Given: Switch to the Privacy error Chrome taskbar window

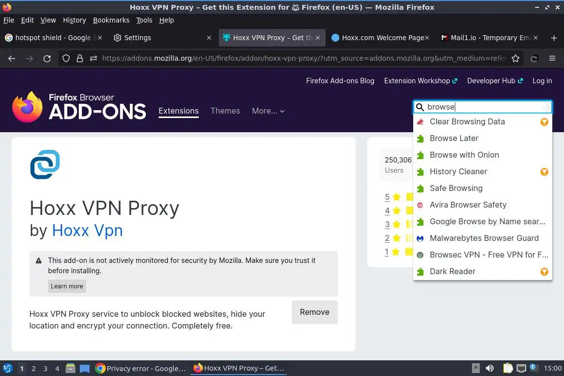Looking at the screenshot, I should [x=141, y=369].
